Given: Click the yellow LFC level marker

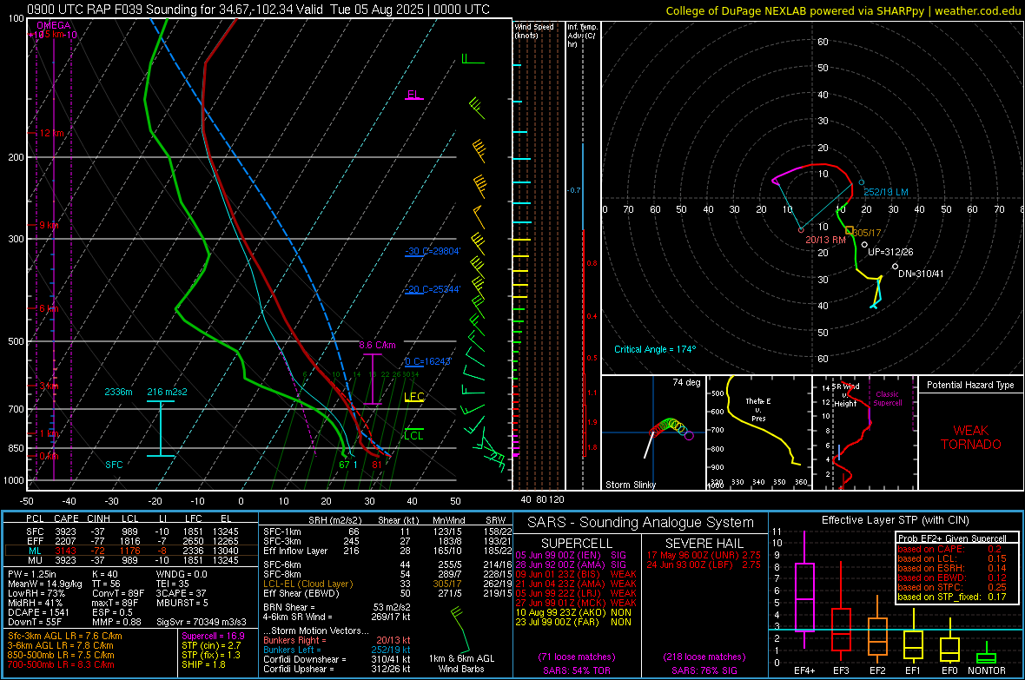Looking at the screenshot, I should [x=413, y=397].
